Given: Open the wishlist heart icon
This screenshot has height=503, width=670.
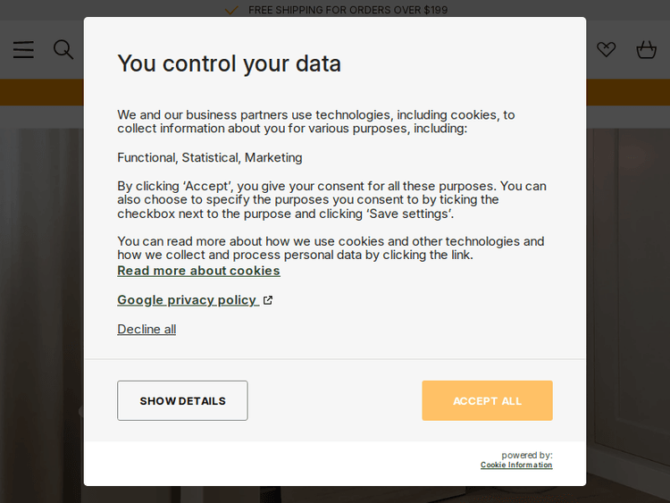Looking at the screenshot, I should 607,50.
